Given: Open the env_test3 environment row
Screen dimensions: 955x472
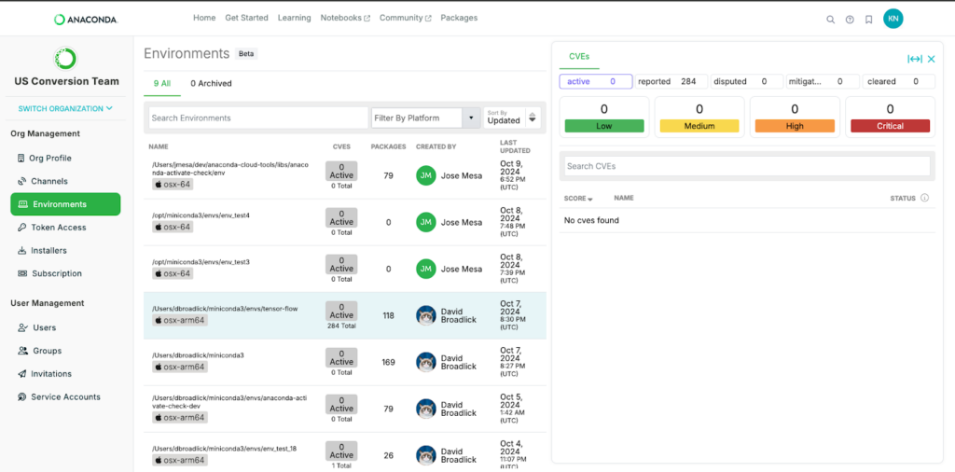Looking at the screenshot, I should point(345,269).
